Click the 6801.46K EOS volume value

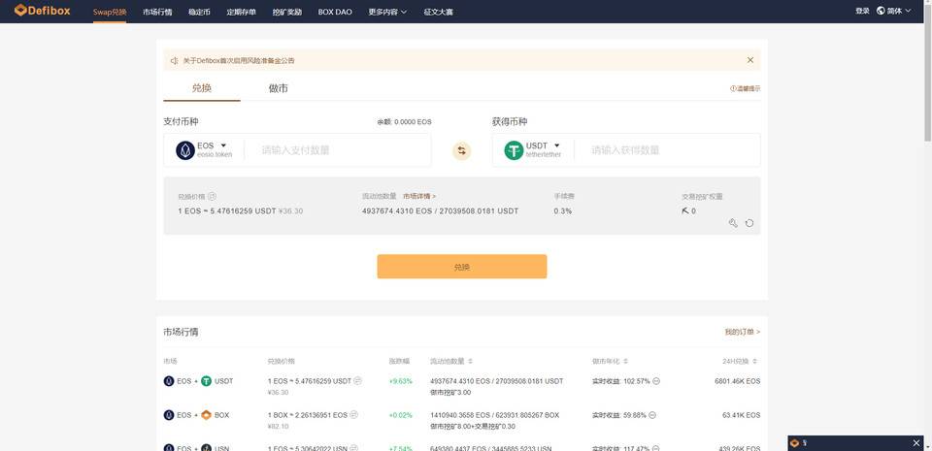(737, 381)
